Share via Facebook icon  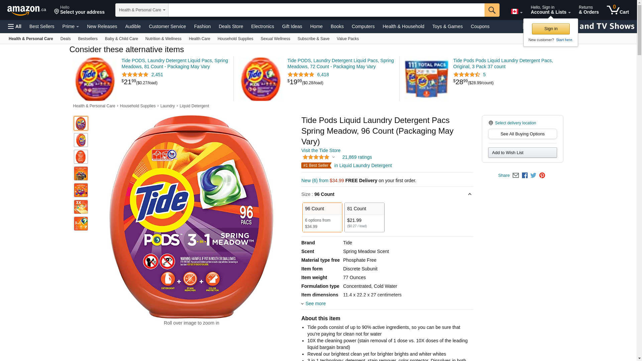pyautogui.click(x=525, y=175)
